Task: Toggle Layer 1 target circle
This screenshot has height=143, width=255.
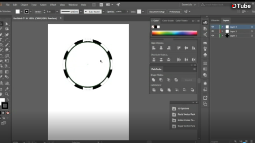Action: pyautogui.click(x=252, y=36)
